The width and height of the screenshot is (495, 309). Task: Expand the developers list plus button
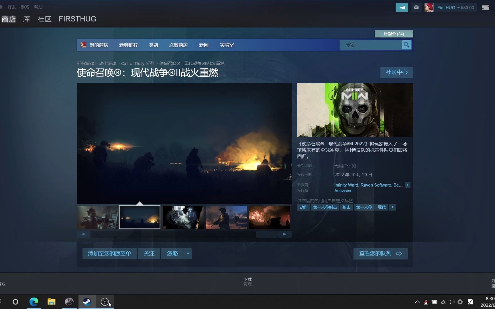click(x=408, y=185)
